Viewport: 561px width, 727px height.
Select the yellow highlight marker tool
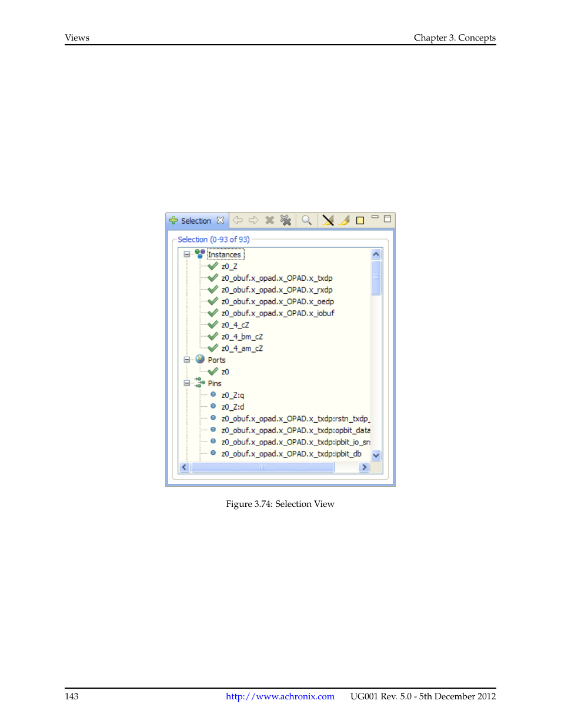click(345, 220)
